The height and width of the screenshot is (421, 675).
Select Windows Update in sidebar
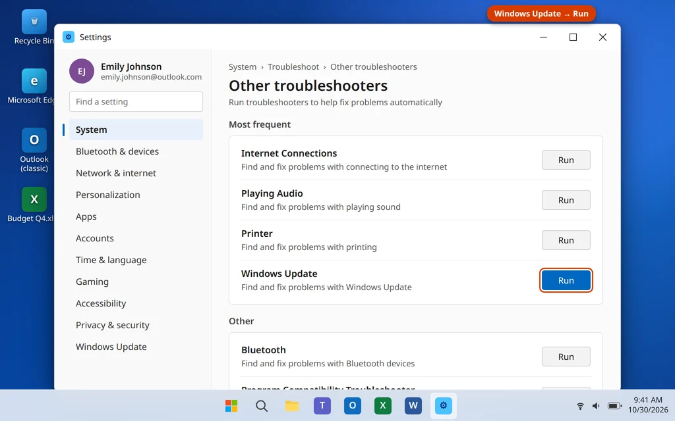point(136,347)
